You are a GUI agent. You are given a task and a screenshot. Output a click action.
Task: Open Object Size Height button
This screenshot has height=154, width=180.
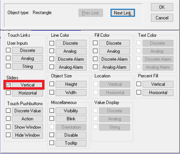pyautogui.click(x=71, y=84)
